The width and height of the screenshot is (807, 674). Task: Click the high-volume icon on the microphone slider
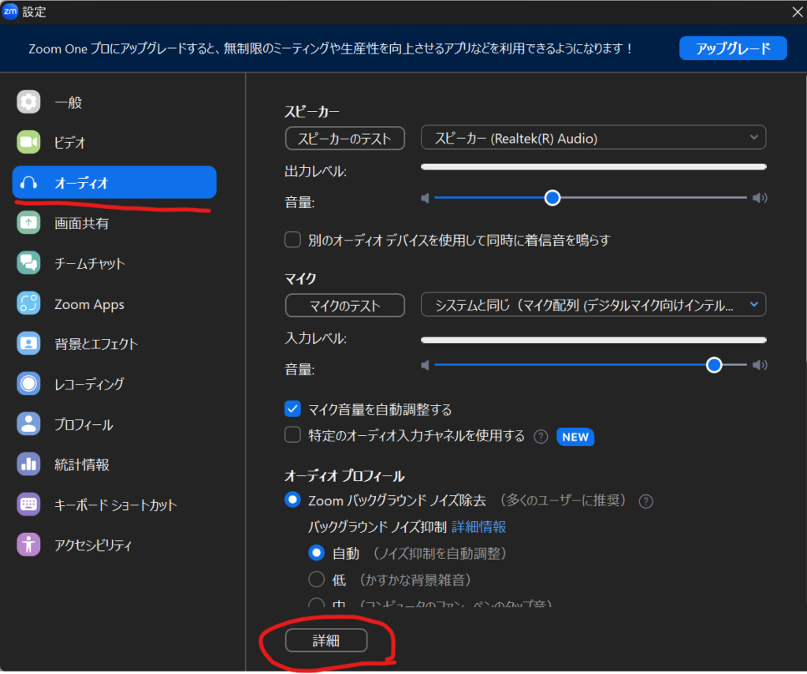[x=760, y=366]
